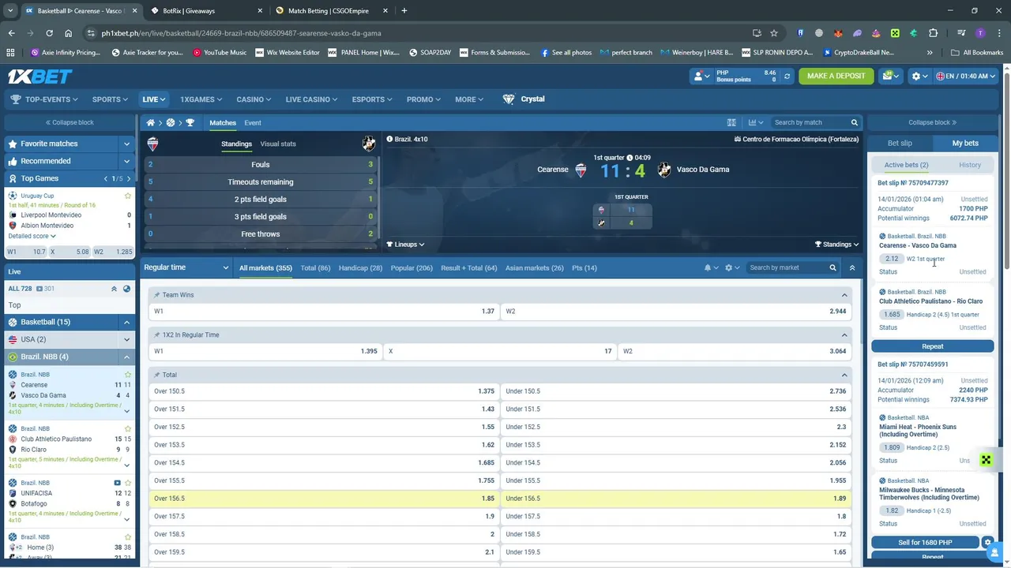
Task: Expand the Standings dropdown on scoreboard
Action: point(836,245)
